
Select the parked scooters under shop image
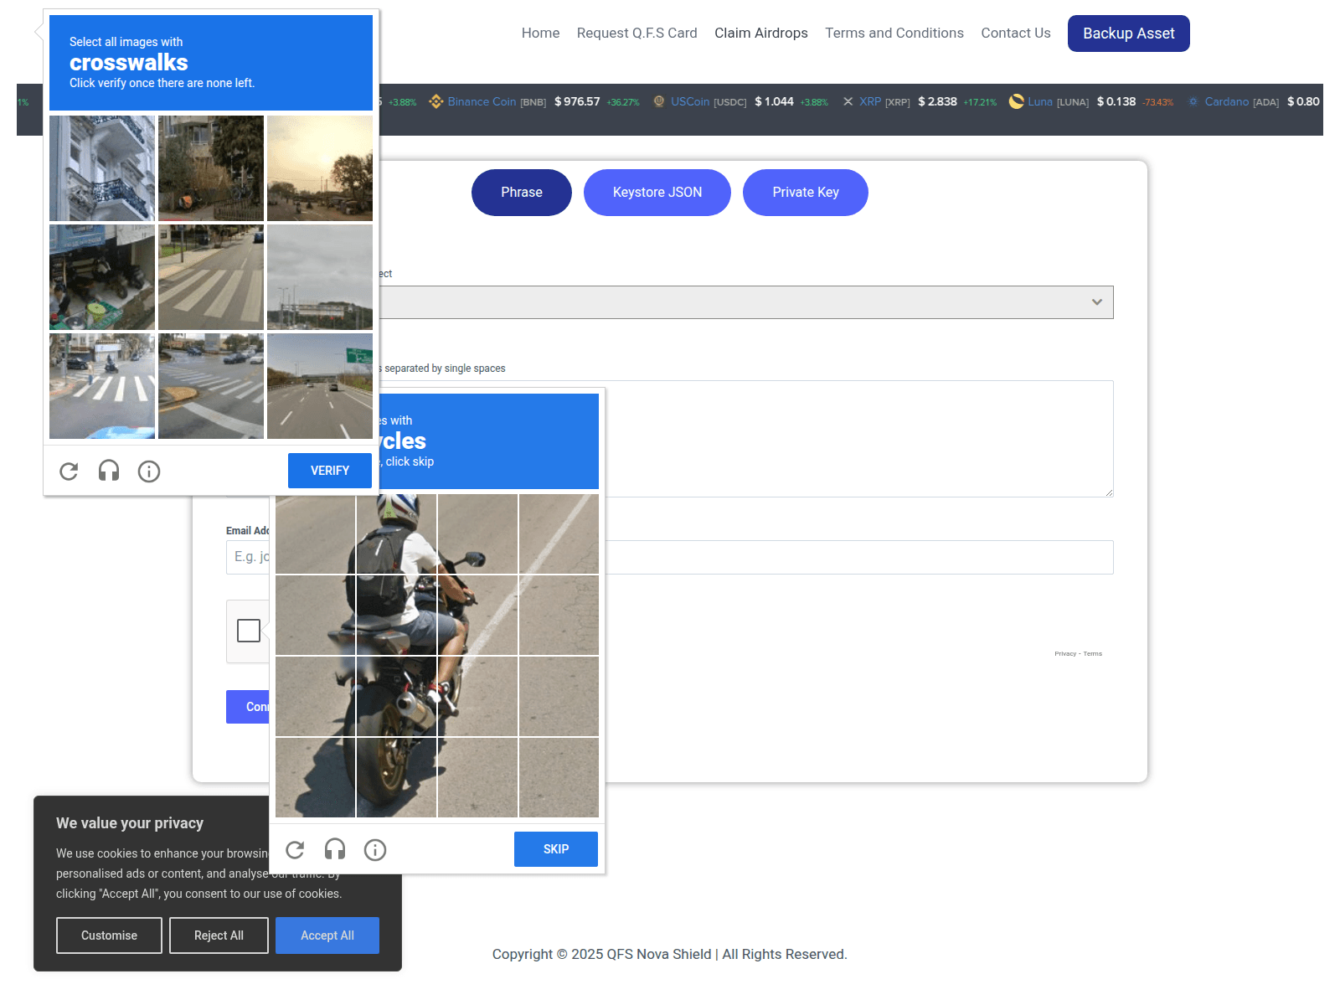102,277
